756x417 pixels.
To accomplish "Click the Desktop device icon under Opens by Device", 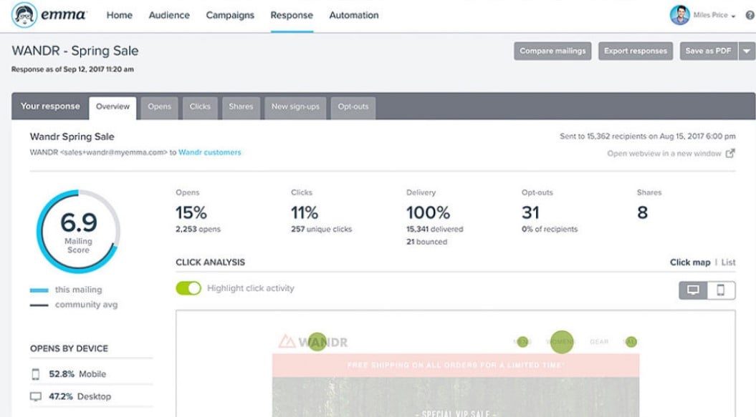I will point(36,397).
